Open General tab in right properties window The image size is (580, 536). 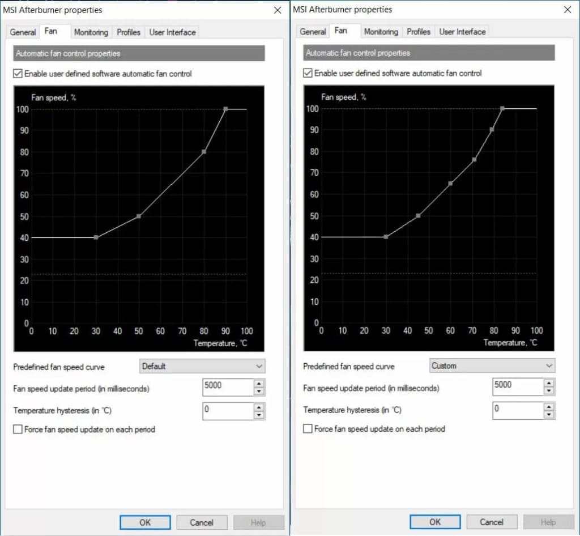pos(313,31)
